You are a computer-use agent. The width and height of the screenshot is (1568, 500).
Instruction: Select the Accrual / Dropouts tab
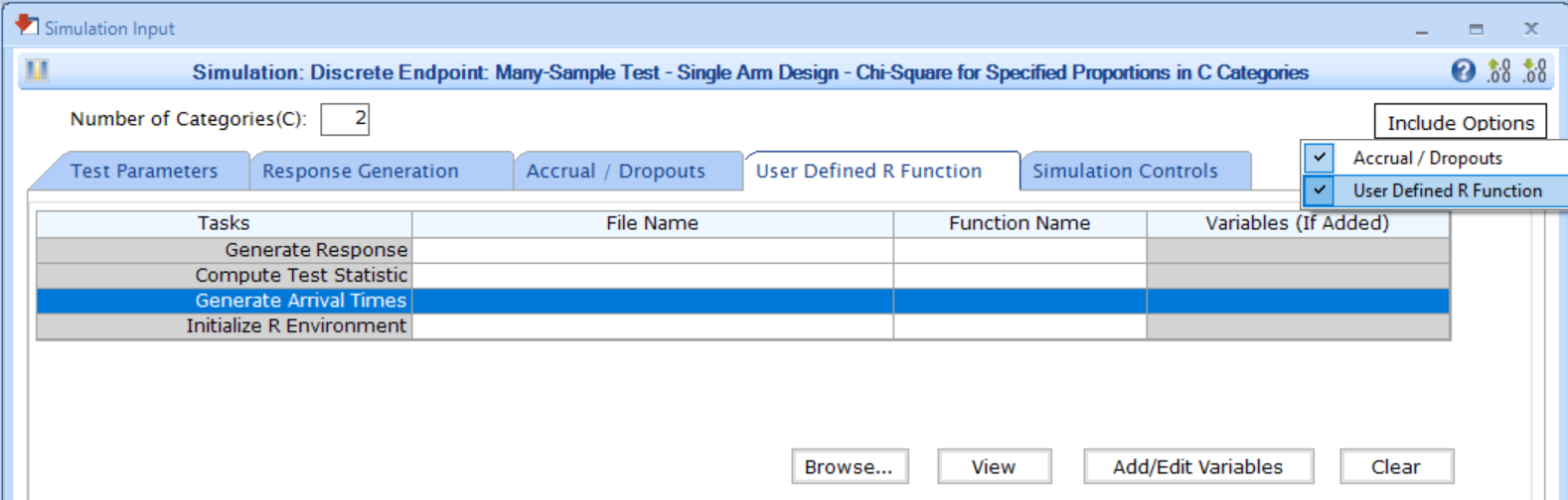coord(615,171)
